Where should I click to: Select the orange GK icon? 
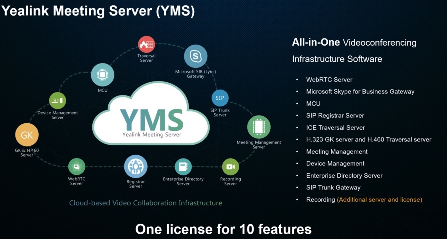pyautogui.click(x=27, y=135)
